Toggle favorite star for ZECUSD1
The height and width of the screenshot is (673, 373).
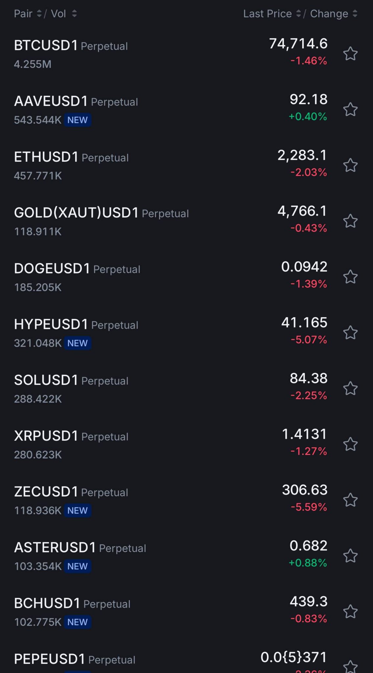coord(350,500)
